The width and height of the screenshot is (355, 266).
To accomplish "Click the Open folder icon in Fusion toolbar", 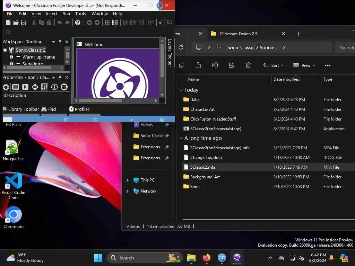I will tap(16, 23).
